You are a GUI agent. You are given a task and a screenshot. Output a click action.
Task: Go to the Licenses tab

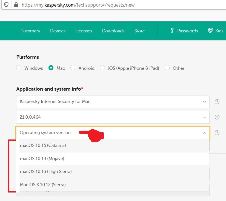pyautogui.click(x=84, y=31)
